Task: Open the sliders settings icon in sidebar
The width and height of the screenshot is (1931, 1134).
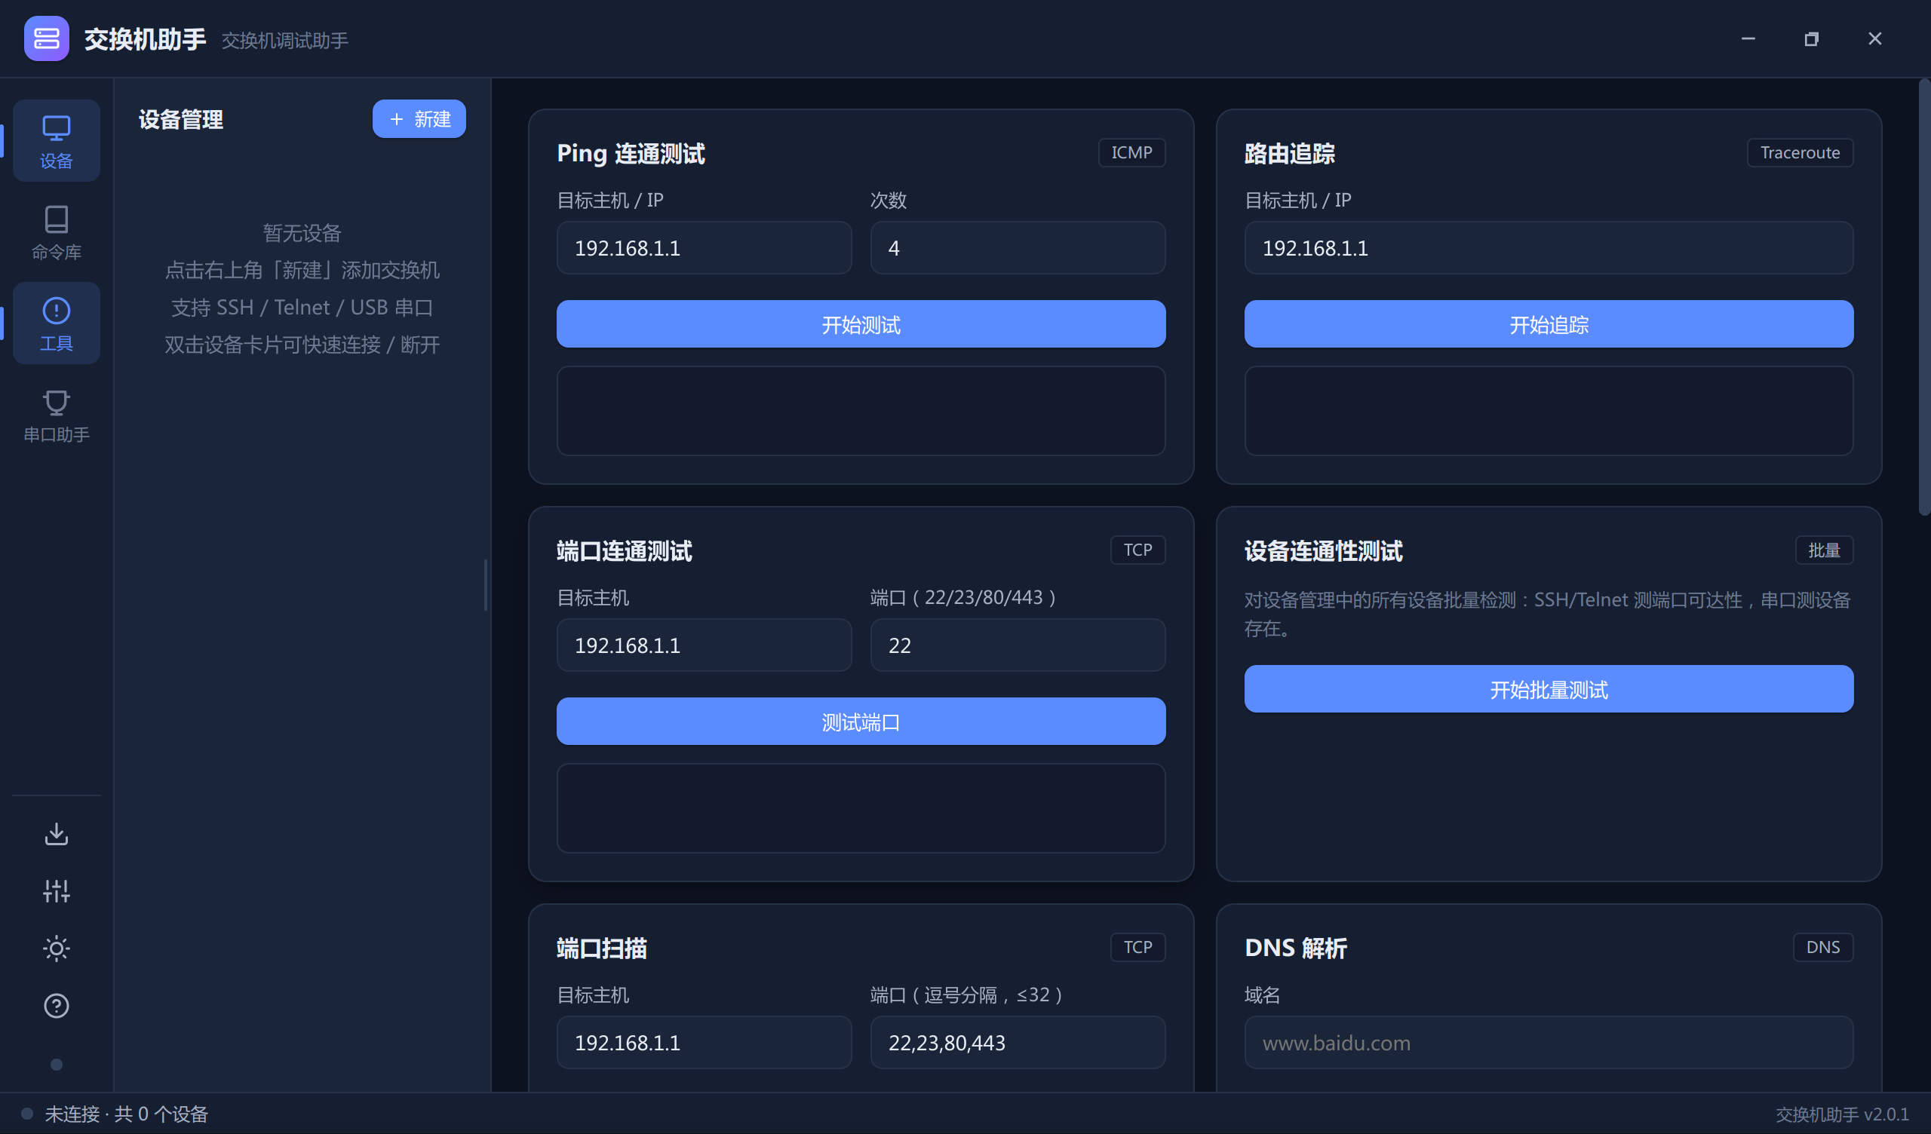Action: (x=56, y=891)
